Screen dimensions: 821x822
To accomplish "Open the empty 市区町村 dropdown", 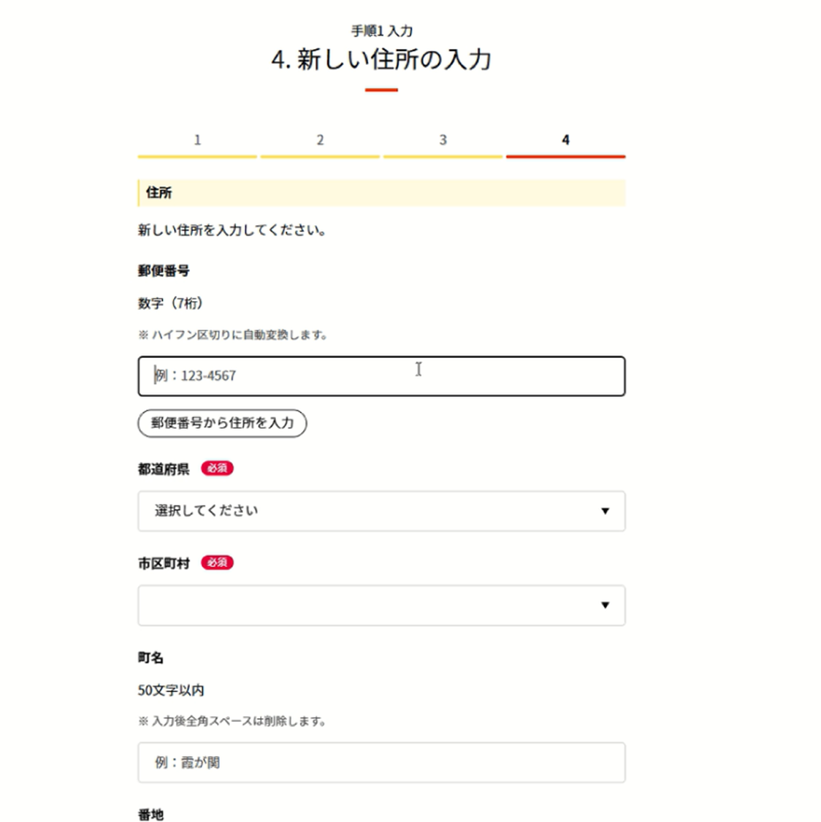I will tap(381, 606).
